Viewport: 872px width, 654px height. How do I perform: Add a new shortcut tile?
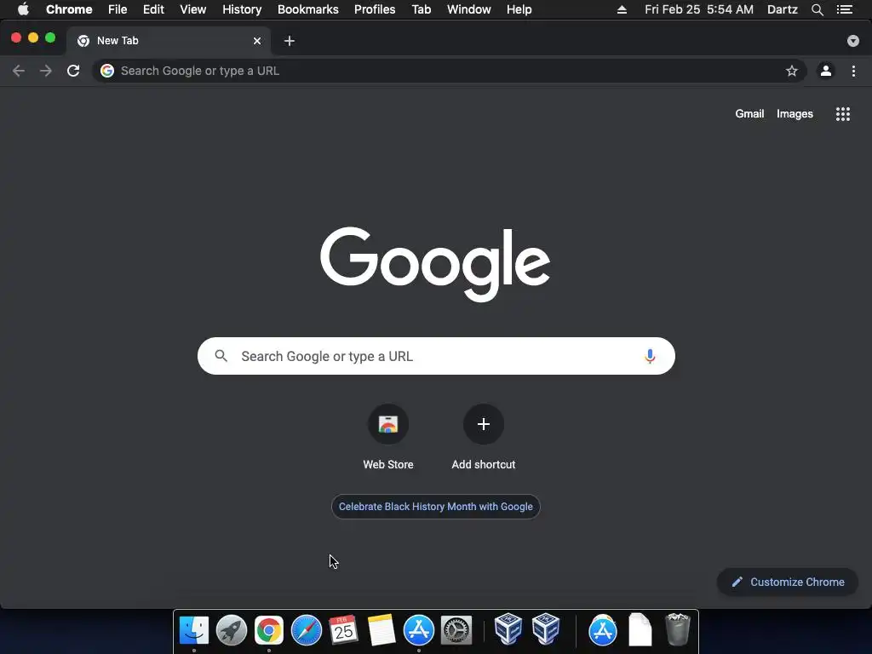(484, 439)
